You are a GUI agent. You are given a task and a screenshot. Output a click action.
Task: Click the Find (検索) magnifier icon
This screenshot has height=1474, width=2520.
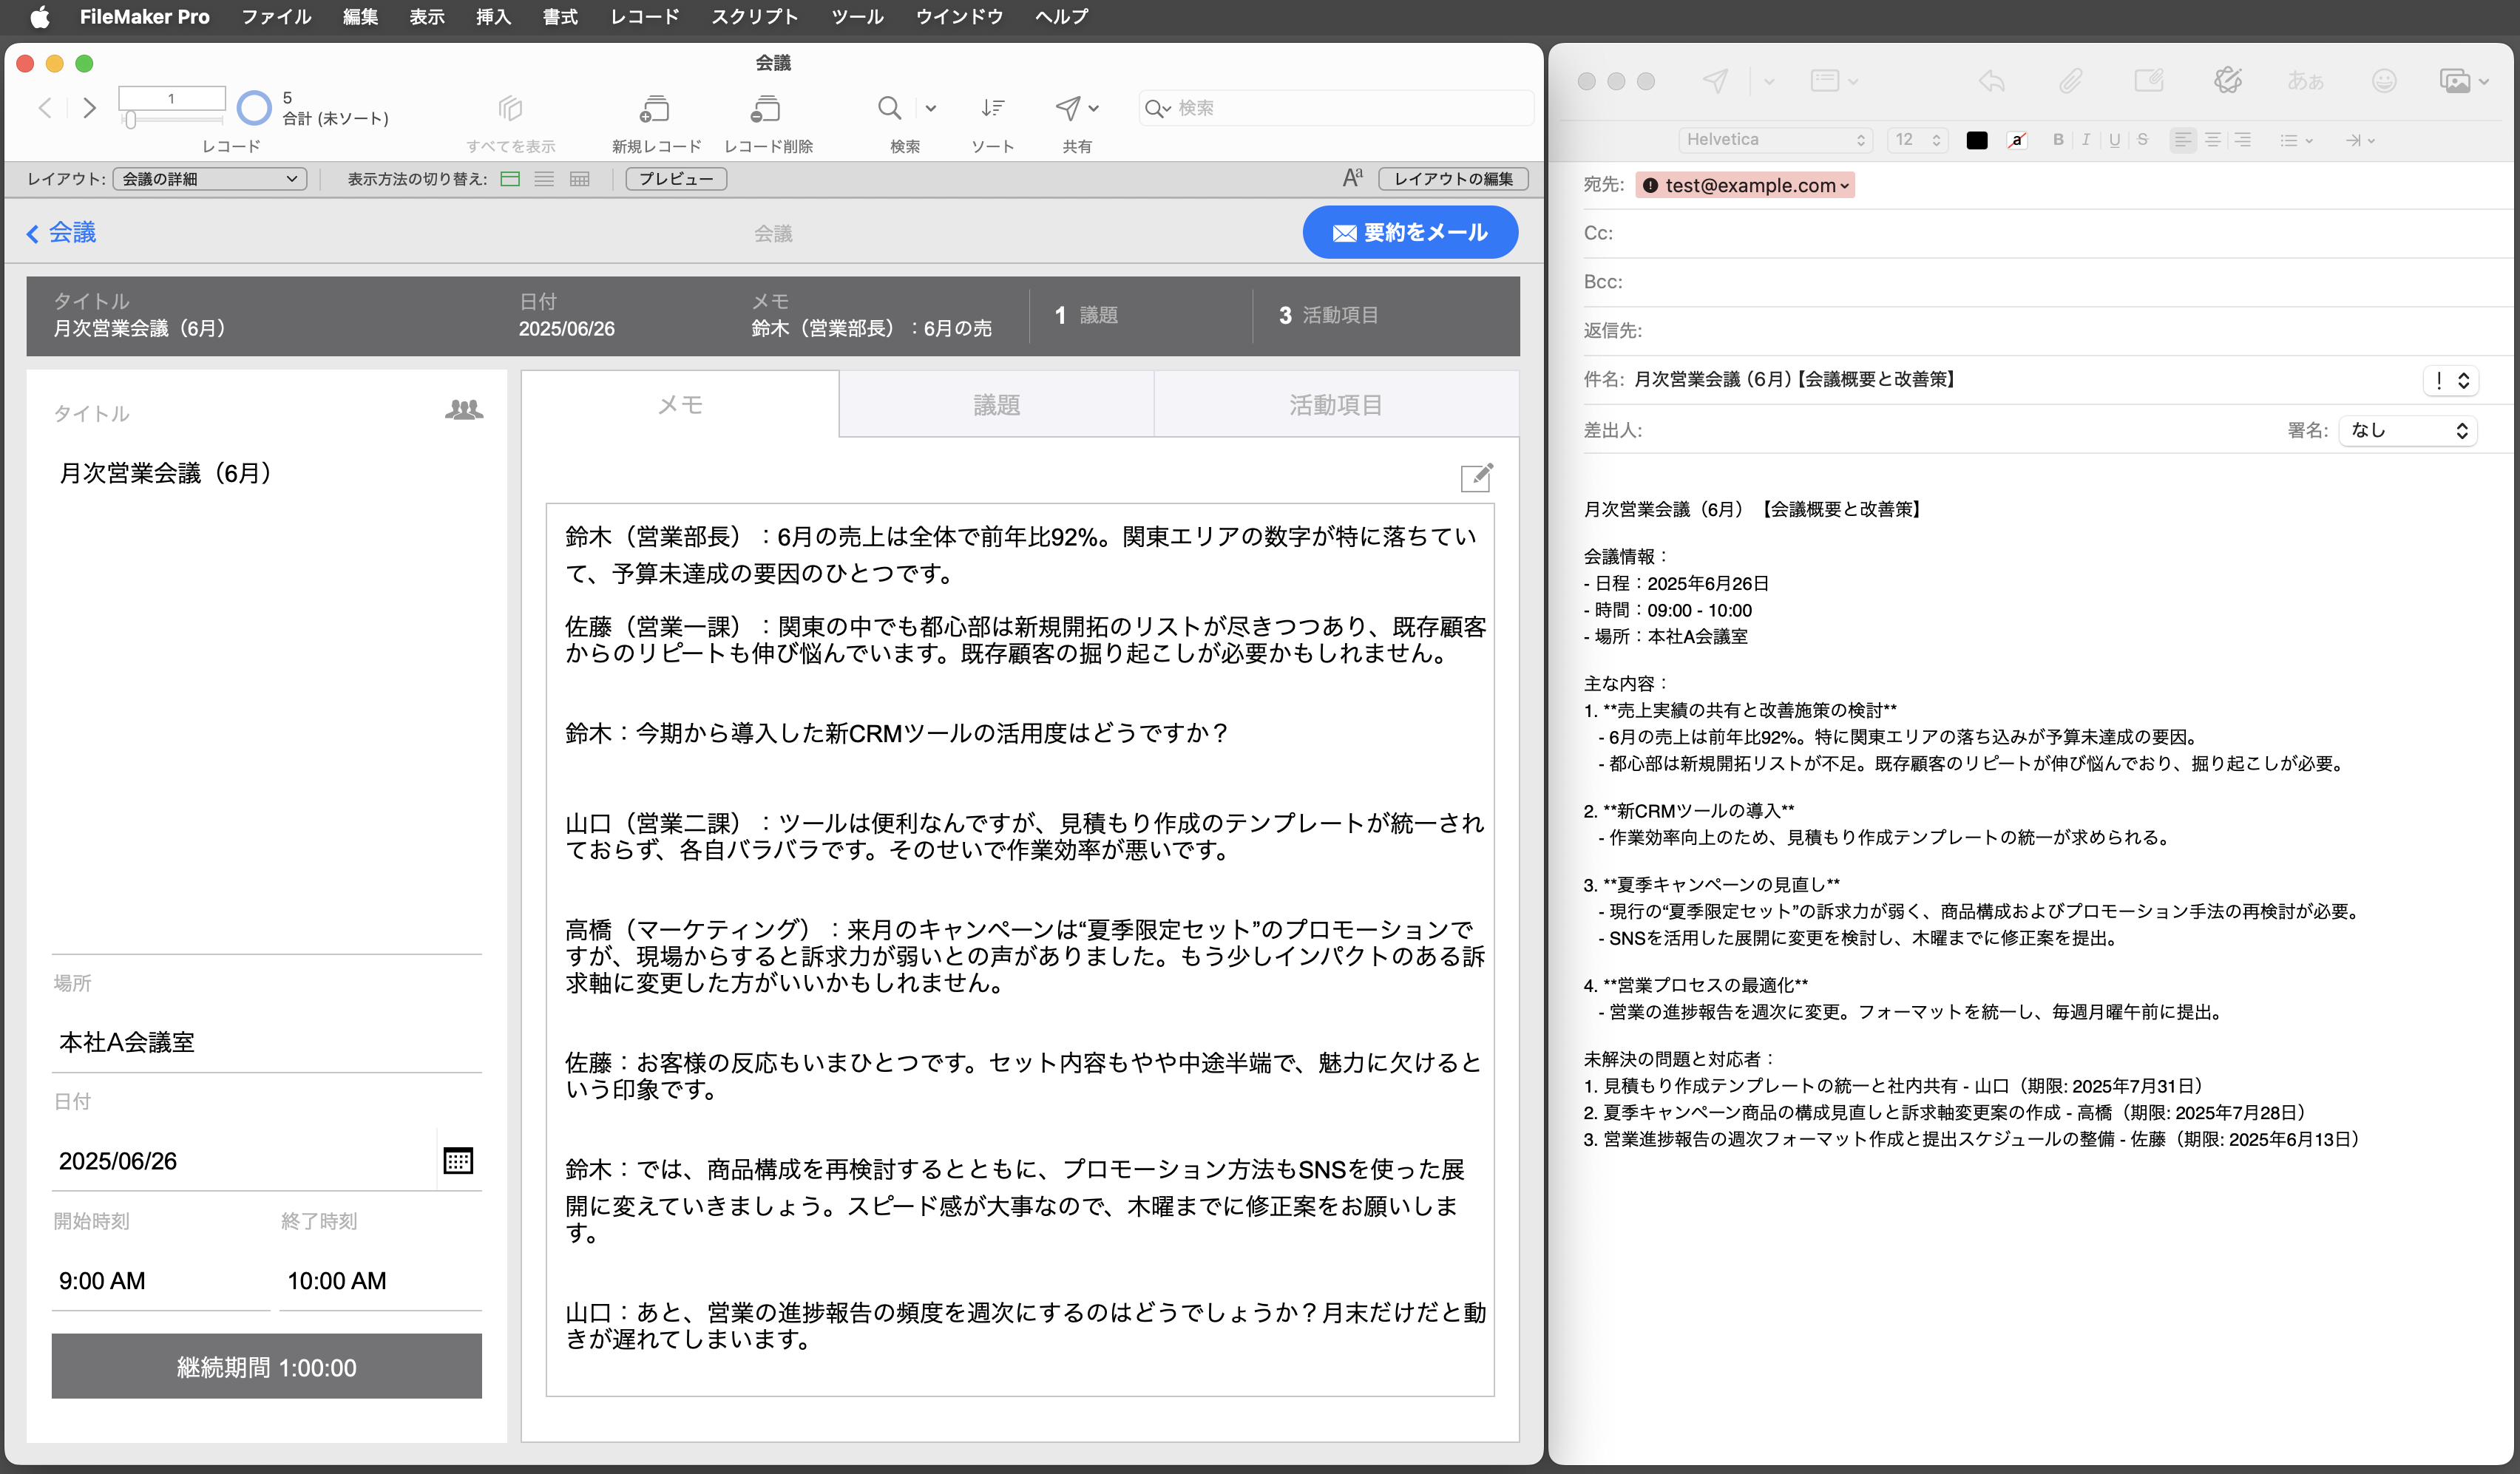coord(889,108)
